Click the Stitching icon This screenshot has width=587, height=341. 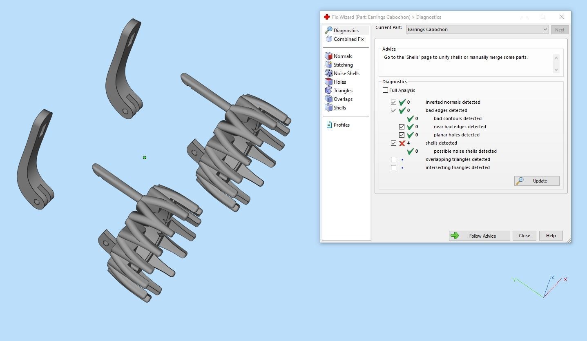point(328,65)
